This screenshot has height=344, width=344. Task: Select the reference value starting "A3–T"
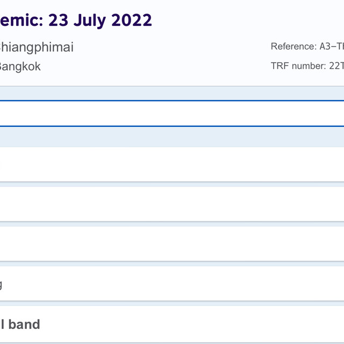point(332,47)
